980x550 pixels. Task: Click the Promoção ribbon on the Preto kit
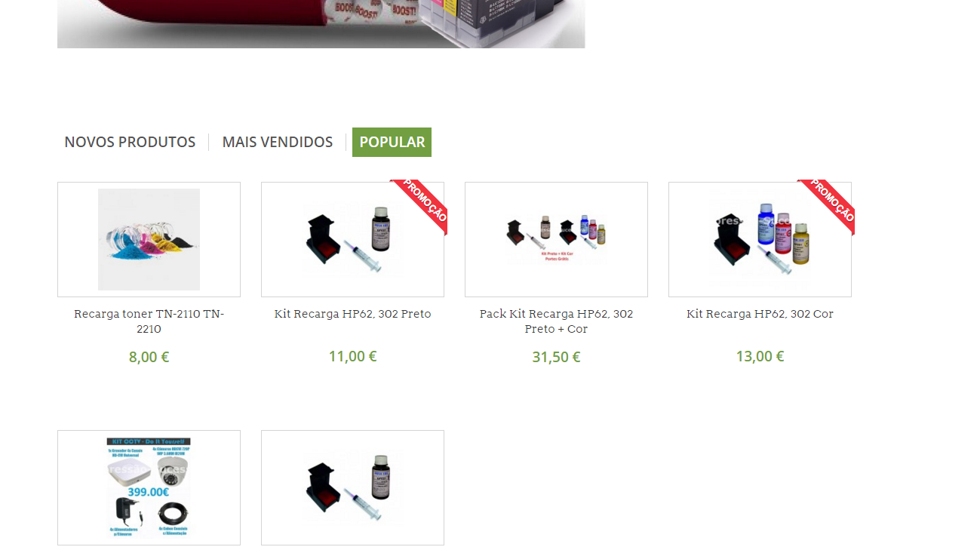pyautogui.click(x=424, y=201)
